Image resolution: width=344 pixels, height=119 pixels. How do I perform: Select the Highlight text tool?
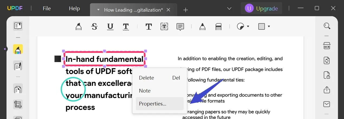tap(78, 26)
